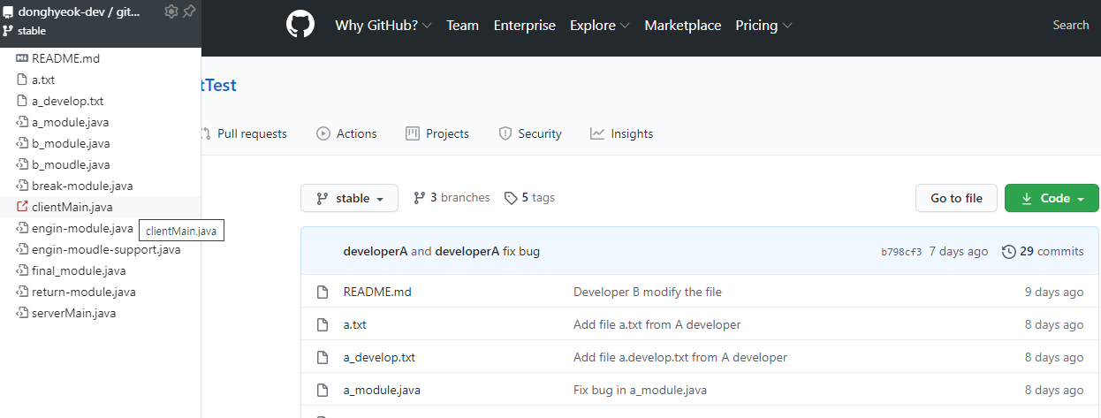Click the Projects board icon
This screenshot has width=1101, height=418.
click(x=413, y=133)
